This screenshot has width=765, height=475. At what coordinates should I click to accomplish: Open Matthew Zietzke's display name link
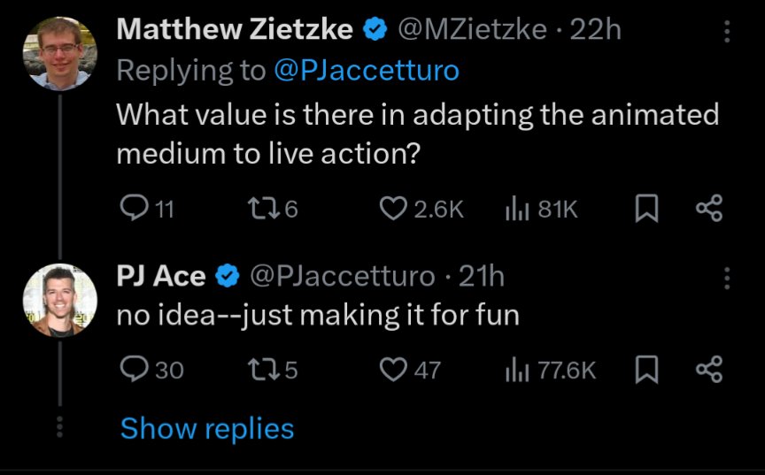235,29
